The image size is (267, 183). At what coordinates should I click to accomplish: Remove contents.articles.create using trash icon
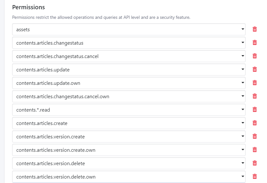(255, 123)
